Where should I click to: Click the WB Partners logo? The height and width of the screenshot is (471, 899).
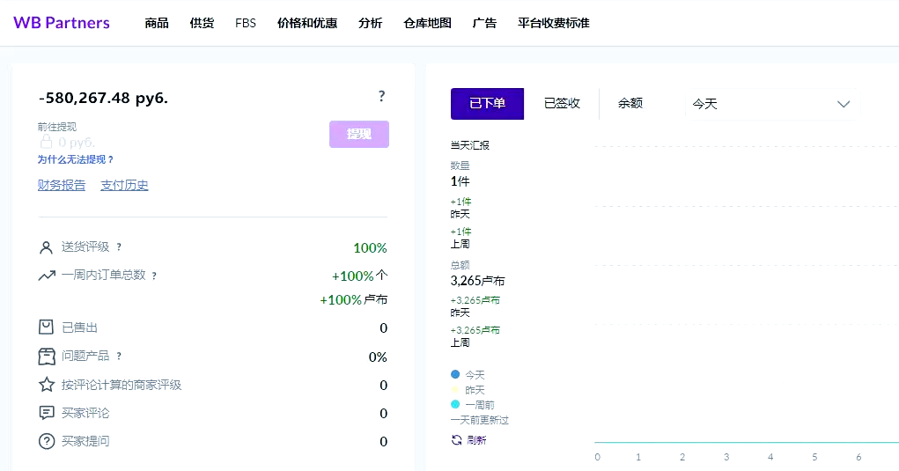[x=62, y=23]
